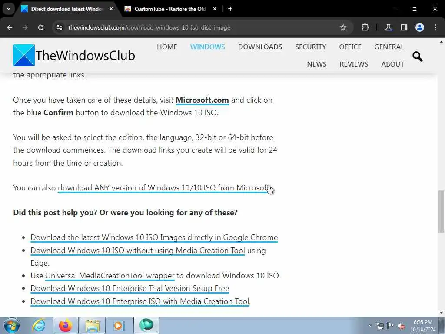
Task: Close the CustomTube tab
Action: (215, 9)
